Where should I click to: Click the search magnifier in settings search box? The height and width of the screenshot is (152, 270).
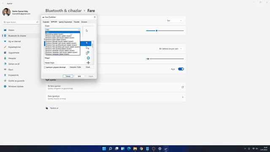tap(37, 22)
